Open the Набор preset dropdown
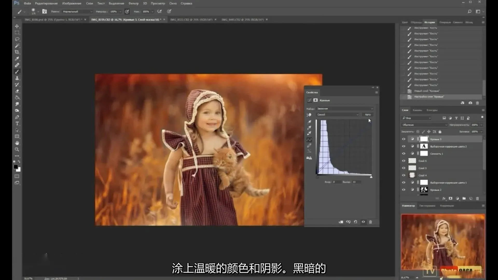The image size is (498, 280). pos(345,109)
